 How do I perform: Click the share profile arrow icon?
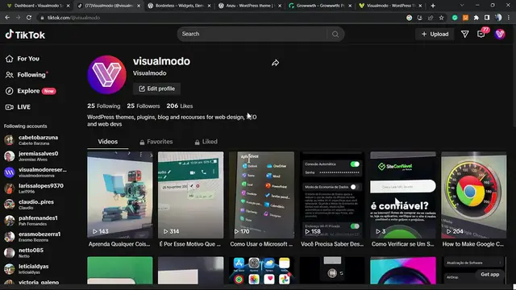tap(275, 63)
